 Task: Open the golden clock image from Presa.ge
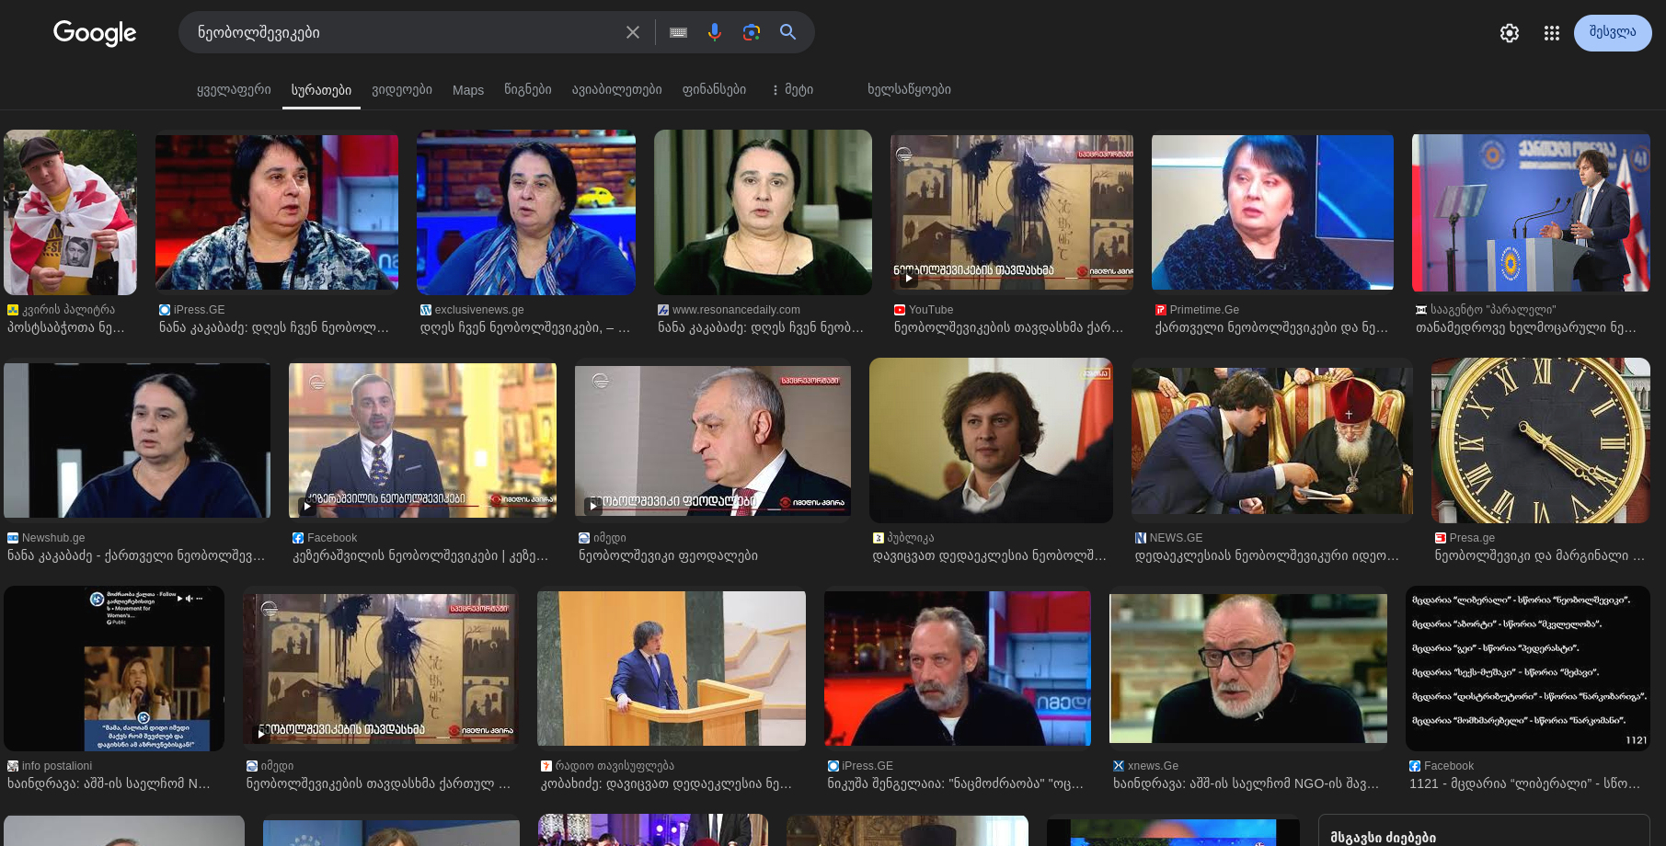(1540, 440)
